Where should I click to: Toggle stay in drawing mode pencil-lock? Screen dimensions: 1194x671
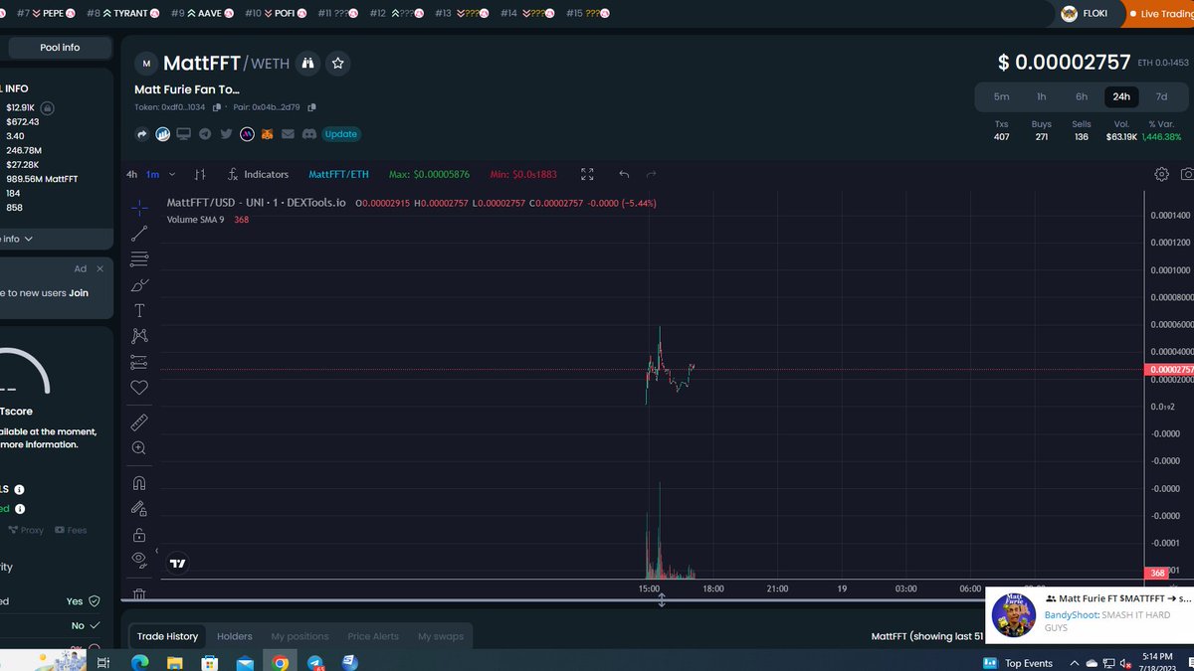(x=139, y=509)
